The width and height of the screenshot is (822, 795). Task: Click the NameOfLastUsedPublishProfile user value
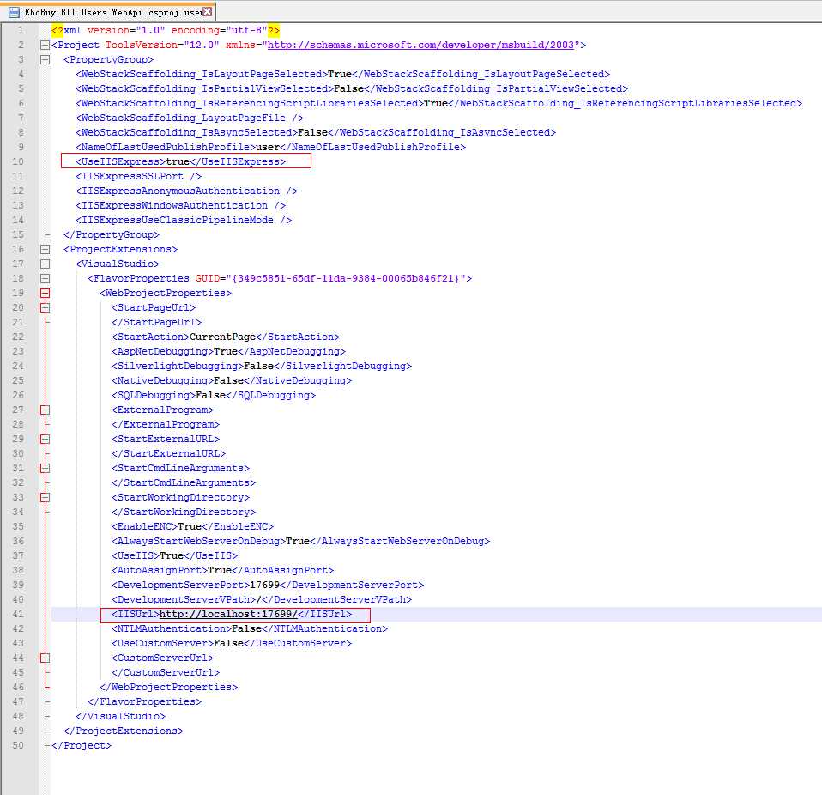pyautogui.click(x=268, y=147)
